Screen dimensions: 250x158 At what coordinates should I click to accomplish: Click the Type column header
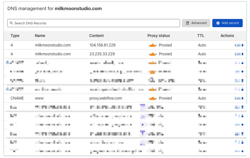pyautogui.click(x=15, y=36)
